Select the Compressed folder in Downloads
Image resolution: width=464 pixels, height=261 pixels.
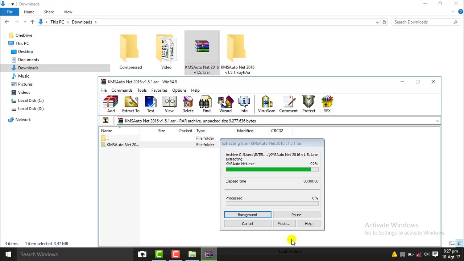point(131,52)
